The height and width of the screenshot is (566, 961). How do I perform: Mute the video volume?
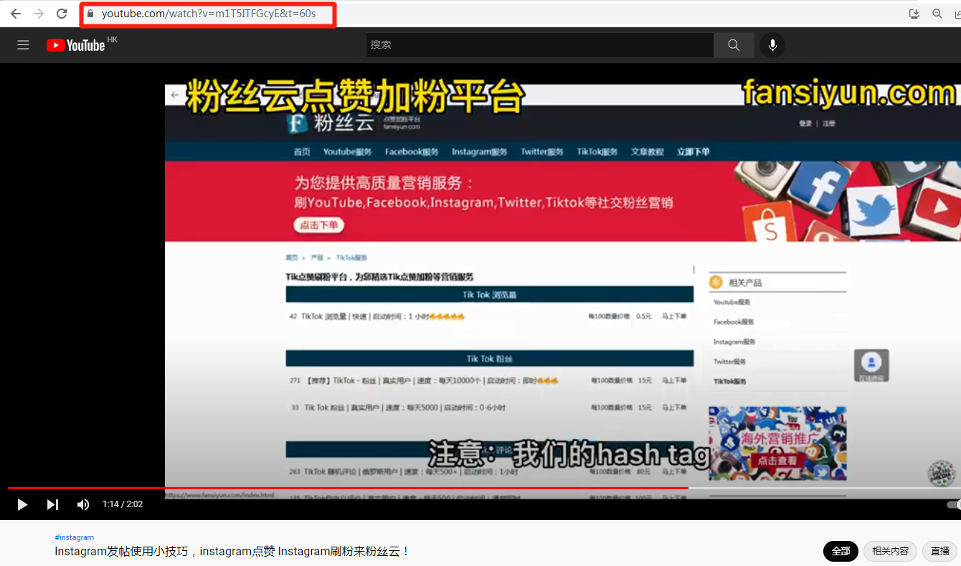[83, 504]
